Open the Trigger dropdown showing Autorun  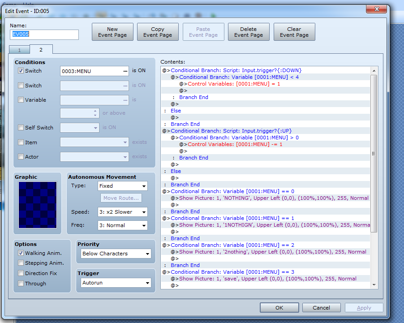(x=116, y=283)
